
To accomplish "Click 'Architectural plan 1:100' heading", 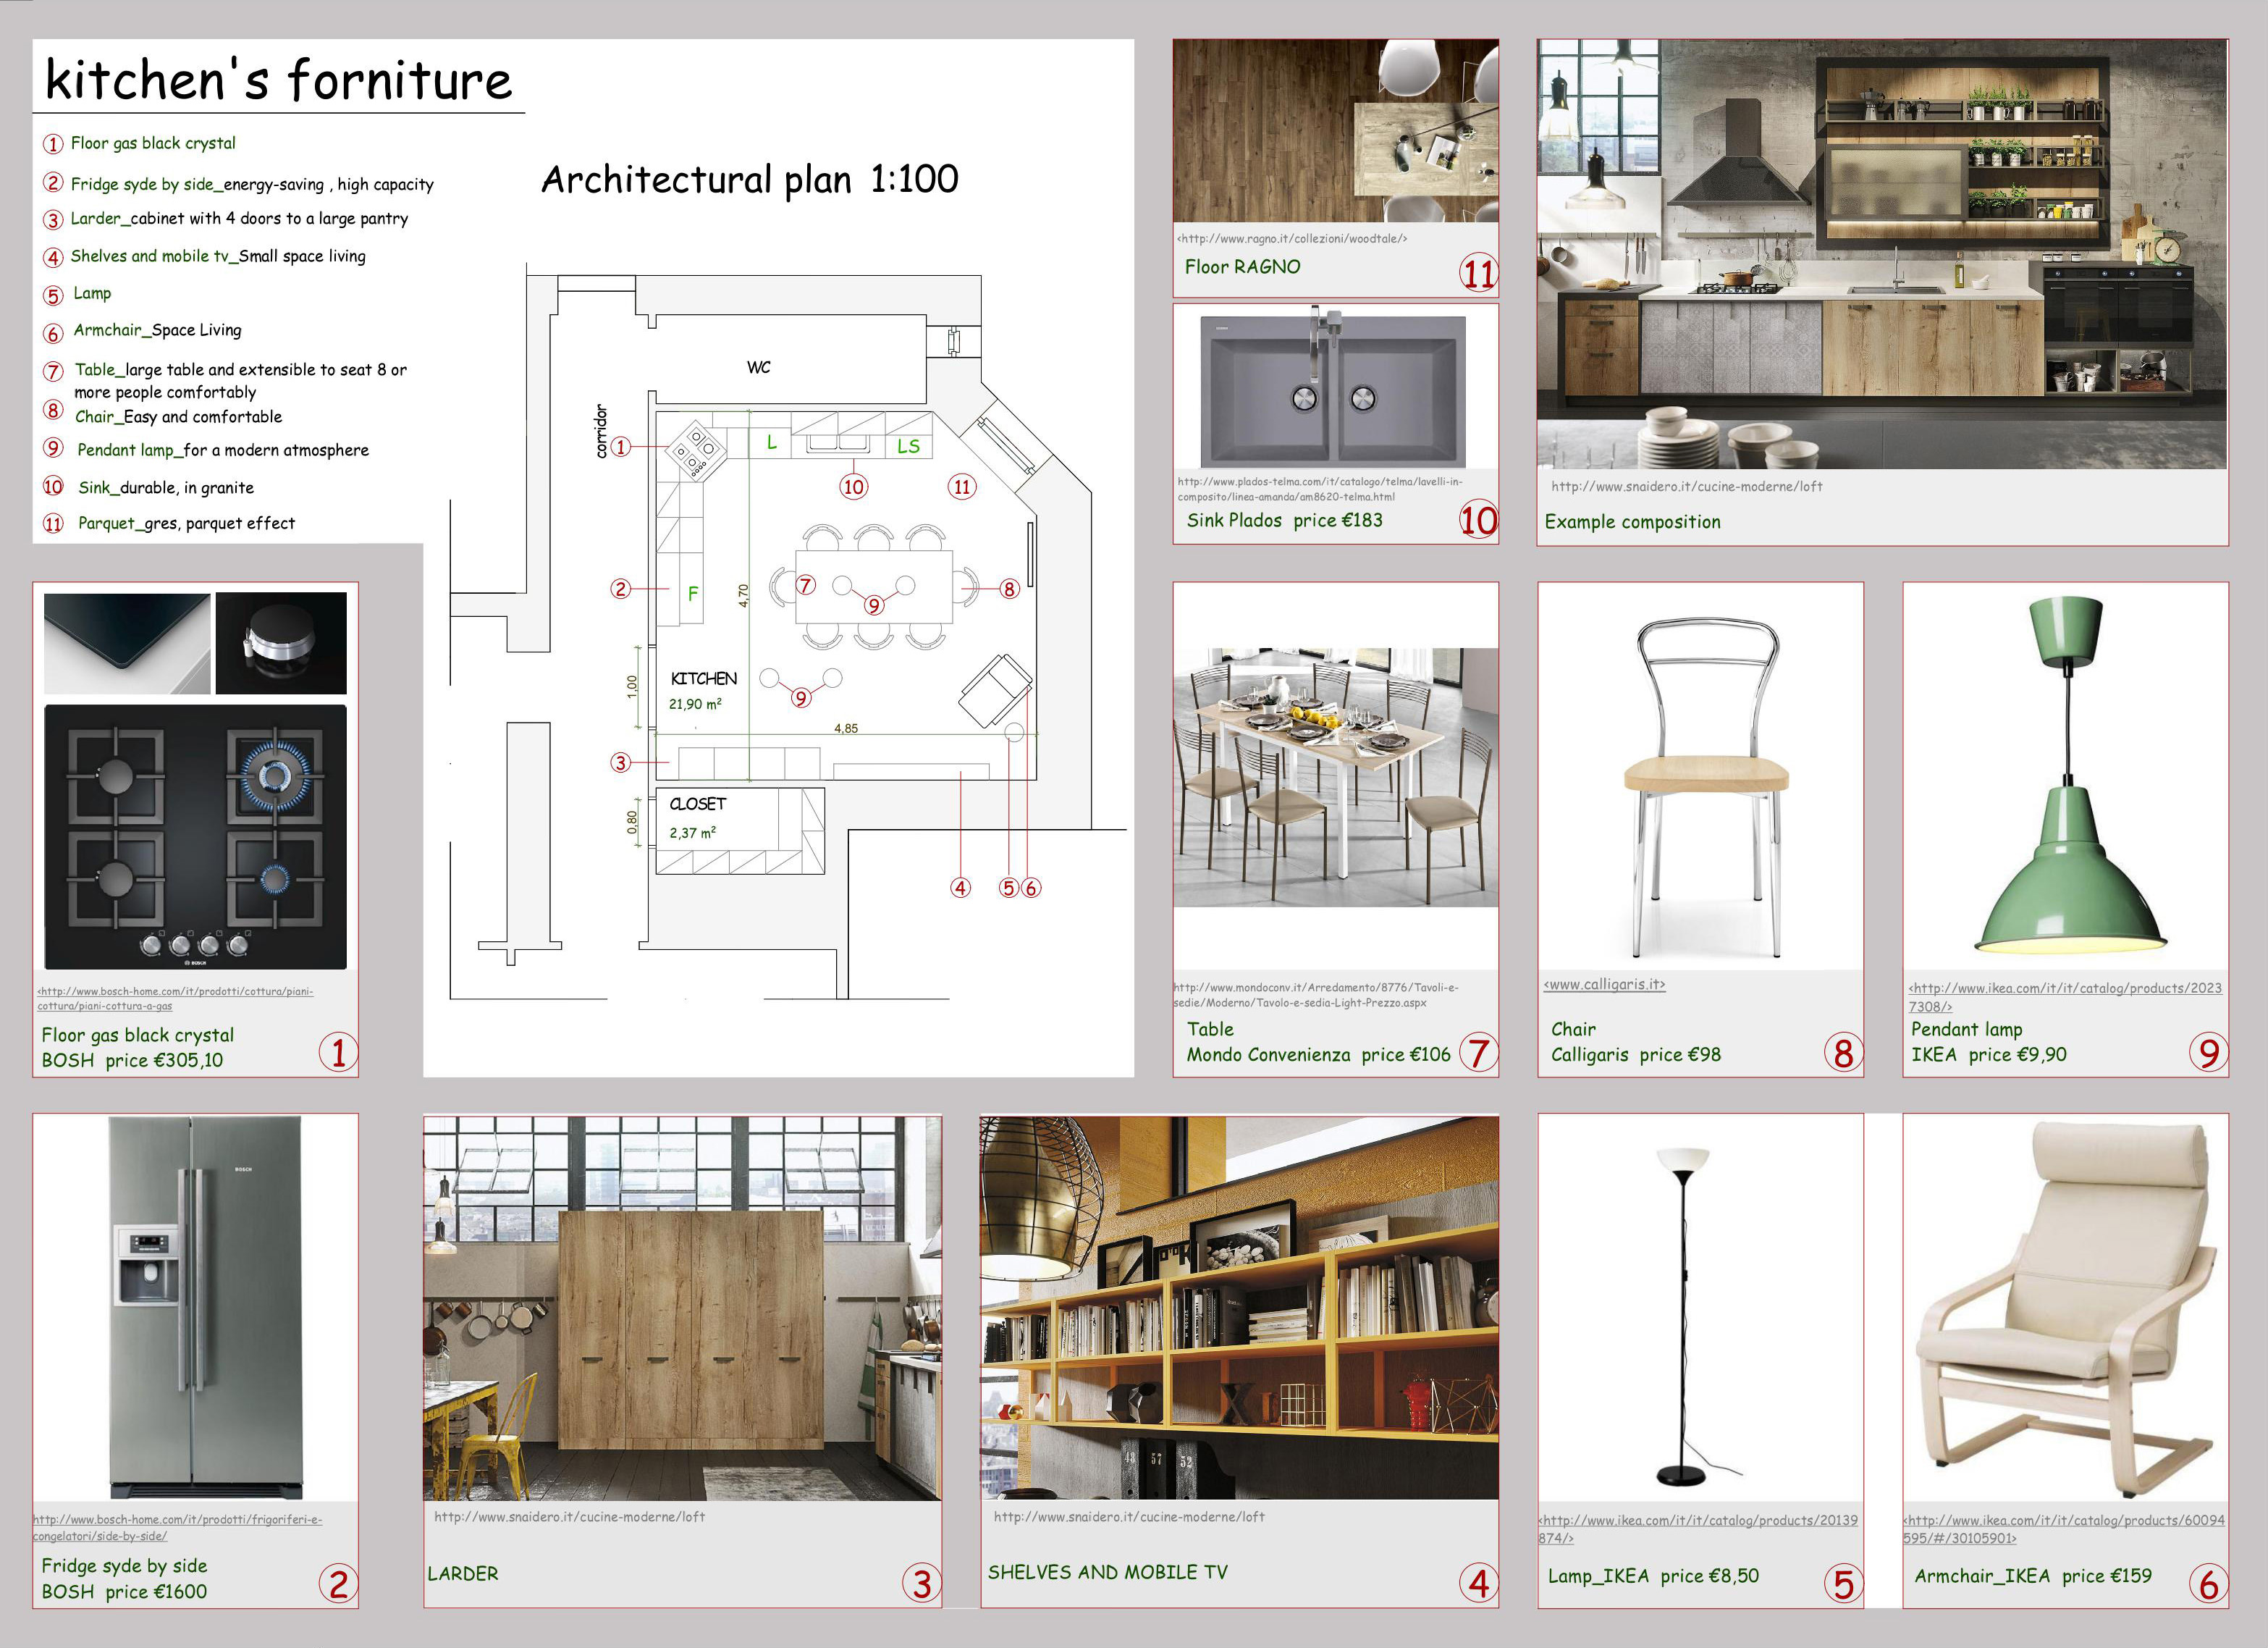I will click(749, 180).
